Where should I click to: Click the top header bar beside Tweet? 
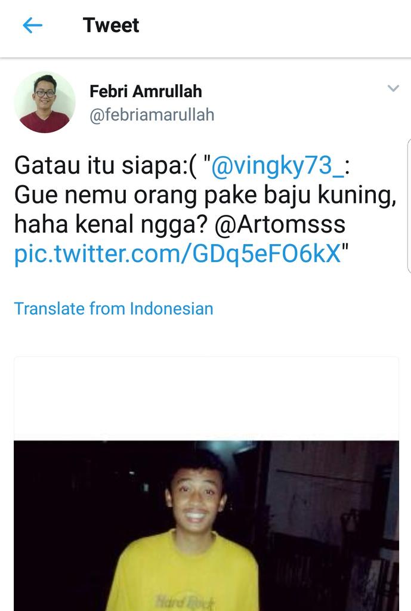[x=273, y=26]
